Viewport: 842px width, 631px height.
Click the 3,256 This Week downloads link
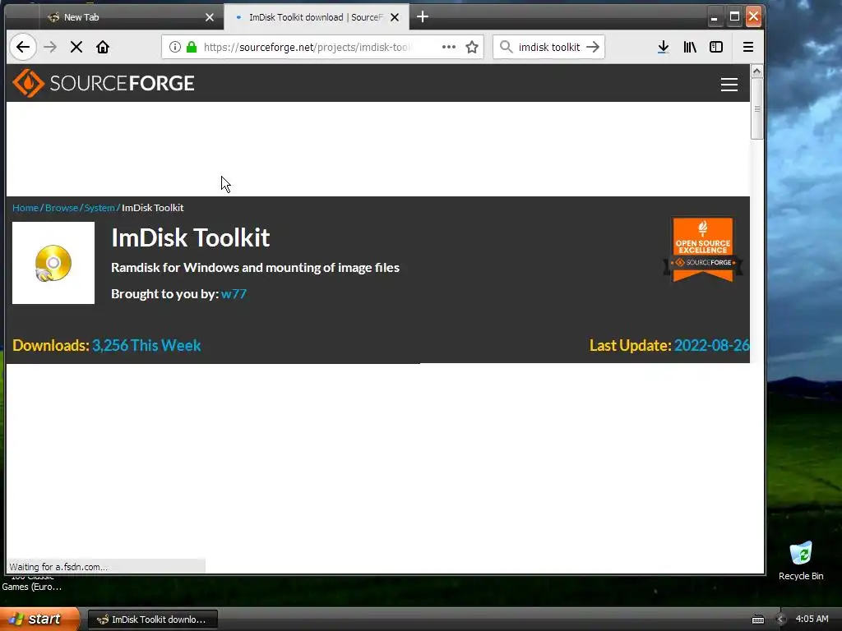pos(146,346)
